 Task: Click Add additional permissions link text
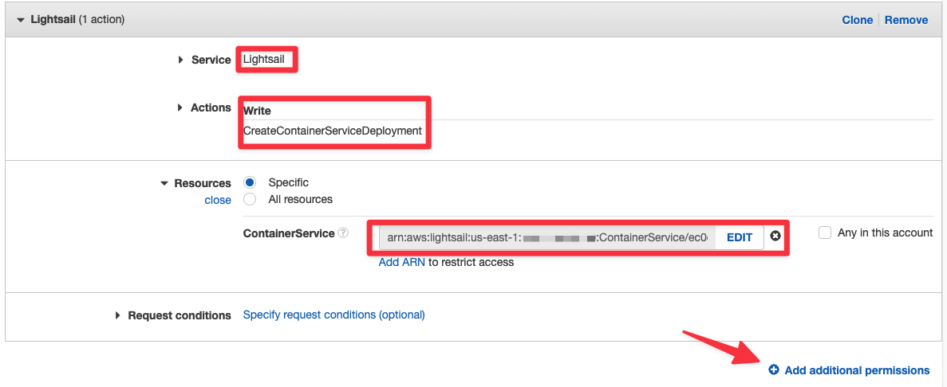(x=857, y=370)
